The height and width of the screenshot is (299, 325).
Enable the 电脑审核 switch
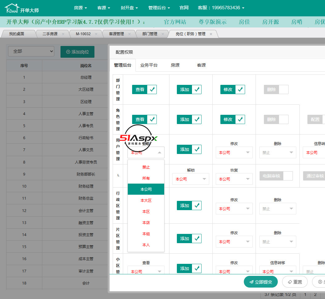coord(276,176)
